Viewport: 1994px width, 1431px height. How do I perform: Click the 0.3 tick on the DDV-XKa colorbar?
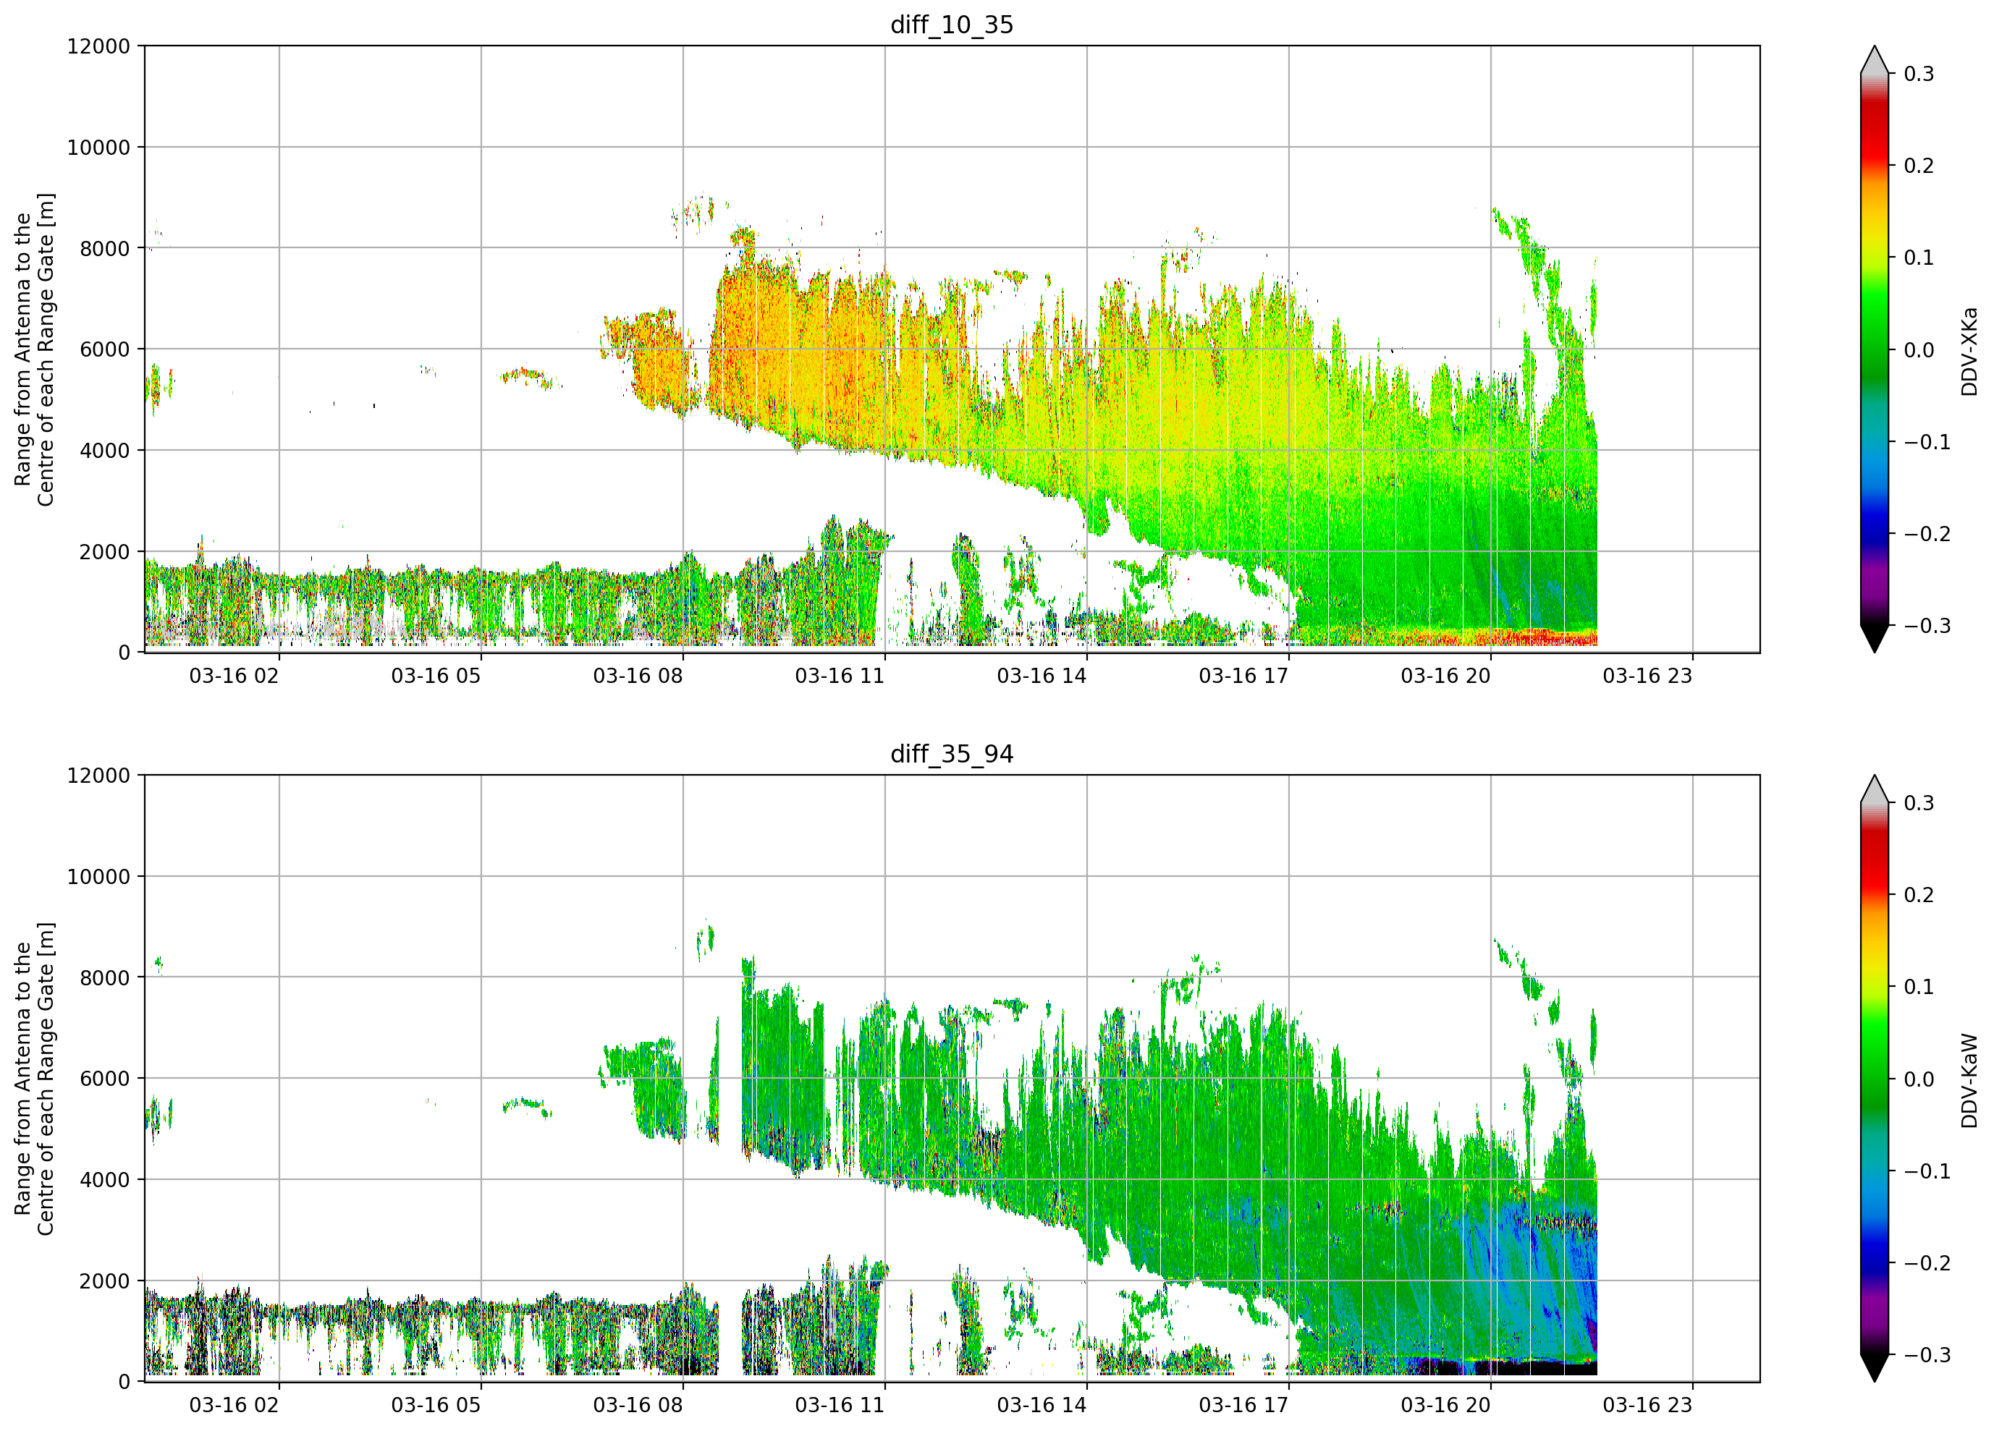pos(1919,74)
